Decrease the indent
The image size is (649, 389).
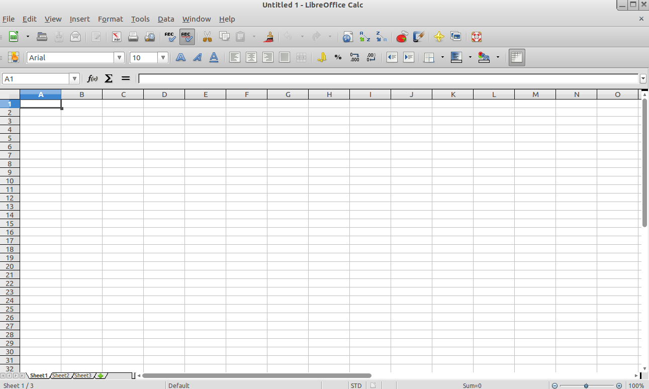point(392,57)
